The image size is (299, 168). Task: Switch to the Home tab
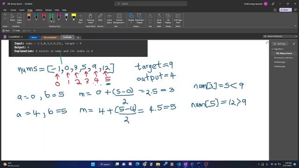(x=13, y=10)
